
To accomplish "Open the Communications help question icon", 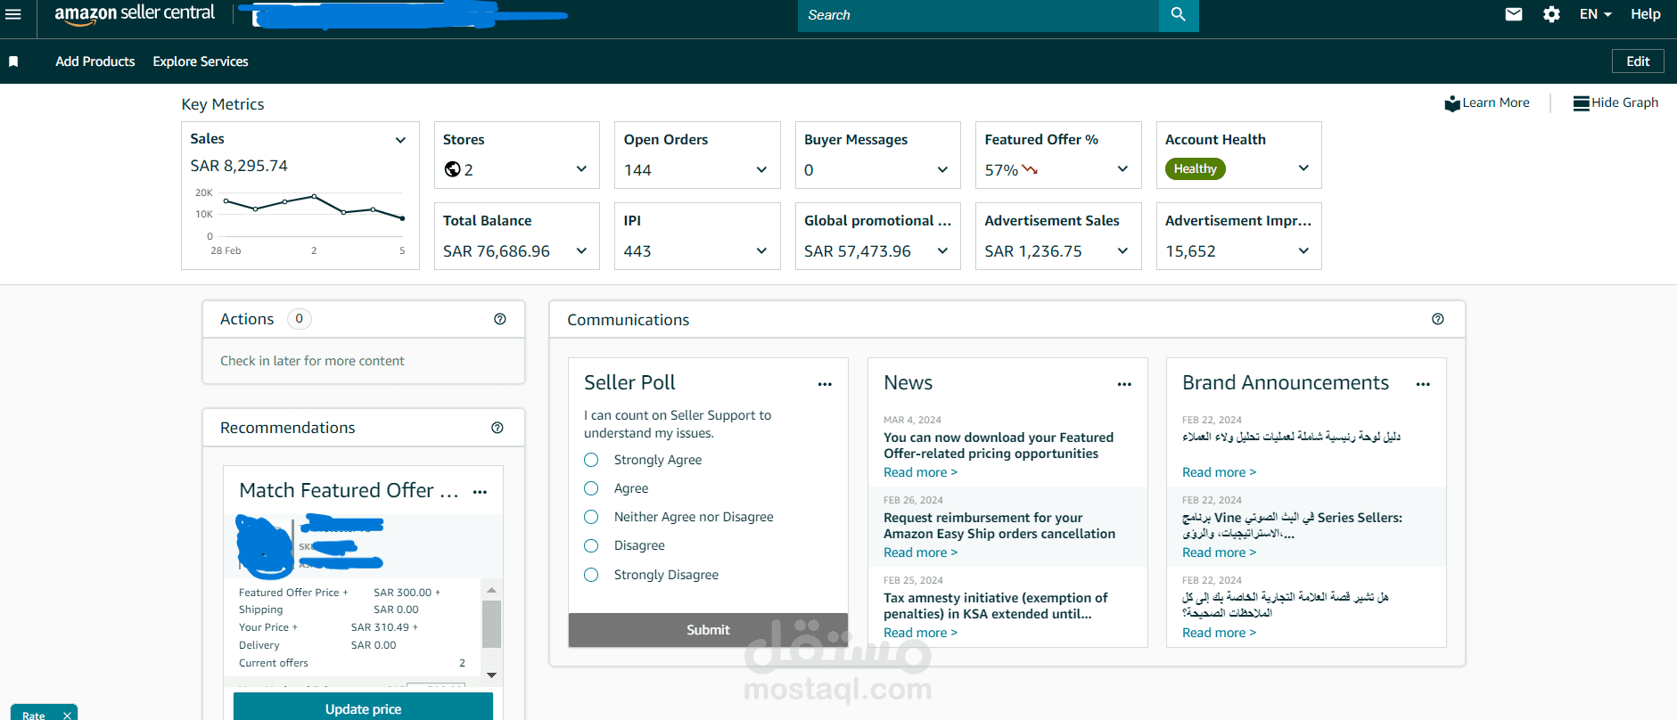I will pyautogui.click(x=1438, y=319).
